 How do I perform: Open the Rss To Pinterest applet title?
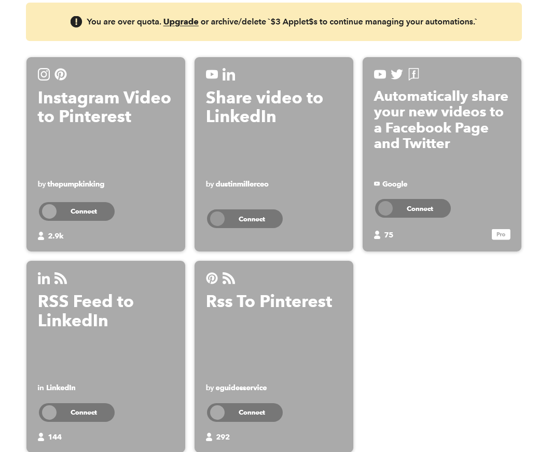click(269, 301)
